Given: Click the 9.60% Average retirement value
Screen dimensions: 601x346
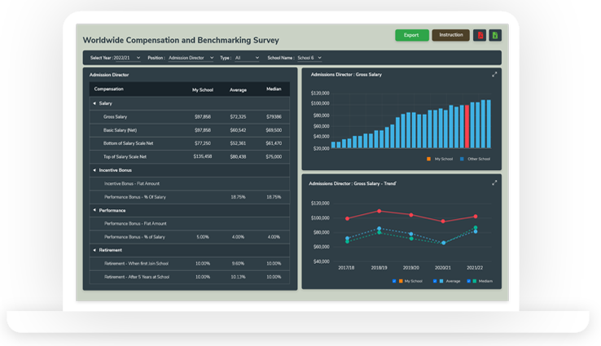Looking at the screenshot, I should 238,264.
